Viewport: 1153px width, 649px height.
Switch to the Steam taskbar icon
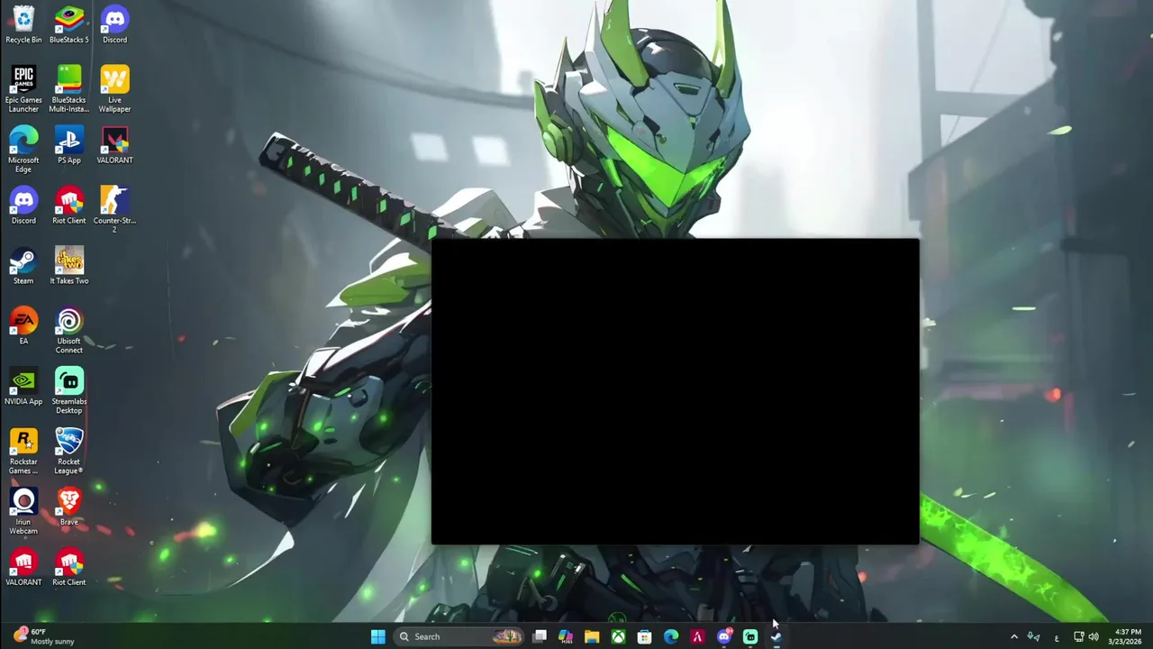coord(776,636)
